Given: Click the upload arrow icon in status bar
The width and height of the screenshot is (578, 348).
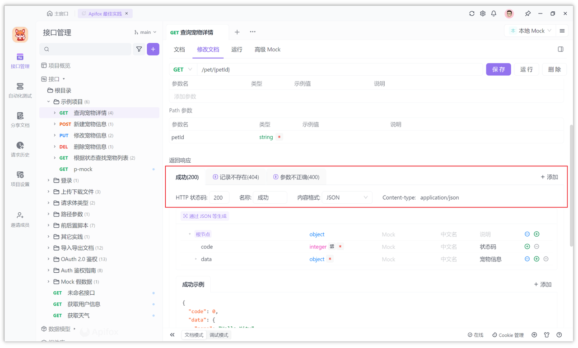Looking at the screenshot, I should [534, 335].
